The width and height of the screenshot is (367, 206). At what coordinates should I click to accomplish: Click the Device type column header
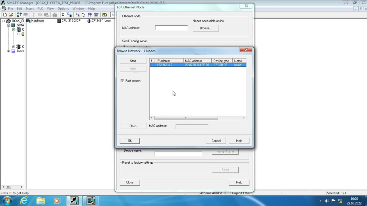(222, 61)
